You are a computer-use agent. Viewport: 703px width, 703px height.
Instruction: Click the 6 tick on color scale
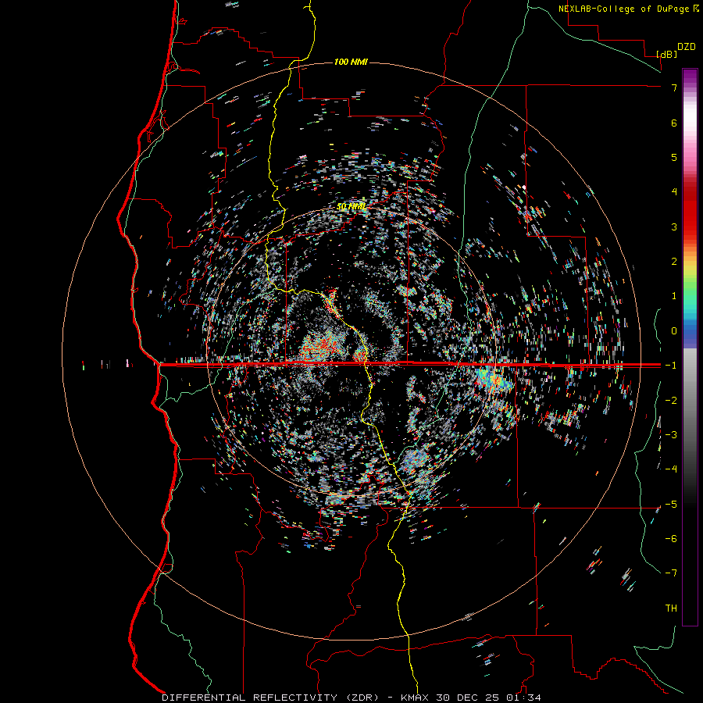click(674, 123)
